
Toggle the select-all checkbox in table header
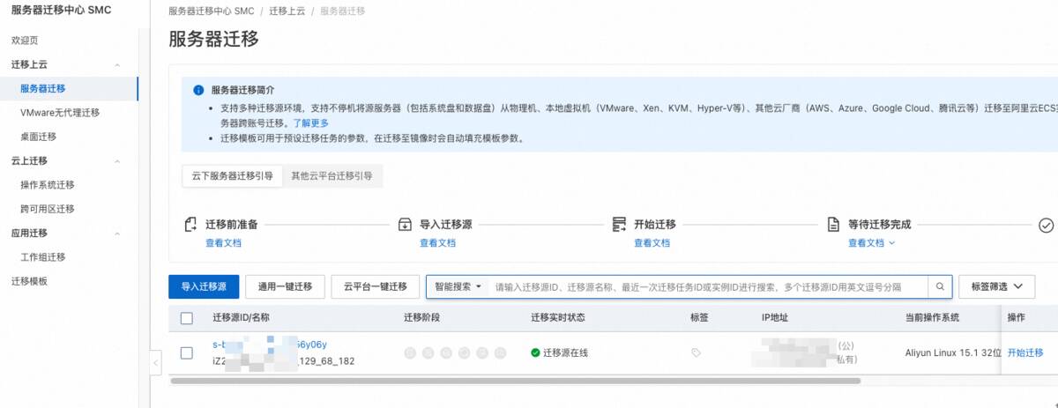186,318
